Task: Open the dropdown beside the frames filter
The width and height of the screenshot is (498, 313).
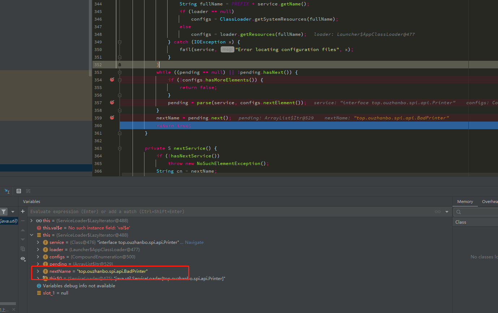Action: (13, 212)
